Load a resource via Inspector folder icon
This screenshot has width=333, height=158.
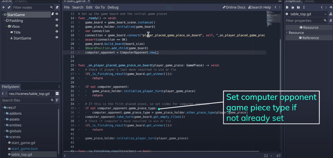click(293, 7)
